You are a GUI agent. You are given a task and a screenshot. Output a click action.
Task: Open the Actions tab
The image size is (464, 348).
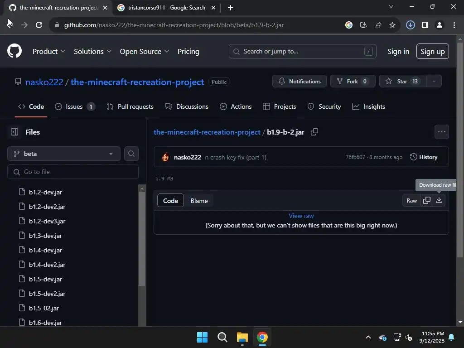tap(236, 106)
